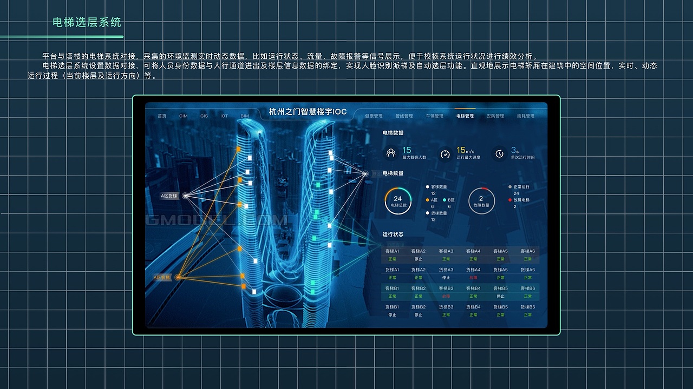Select 货梯A2 in the status table
This screenshot has height=389, width=693.
[419, 270]
